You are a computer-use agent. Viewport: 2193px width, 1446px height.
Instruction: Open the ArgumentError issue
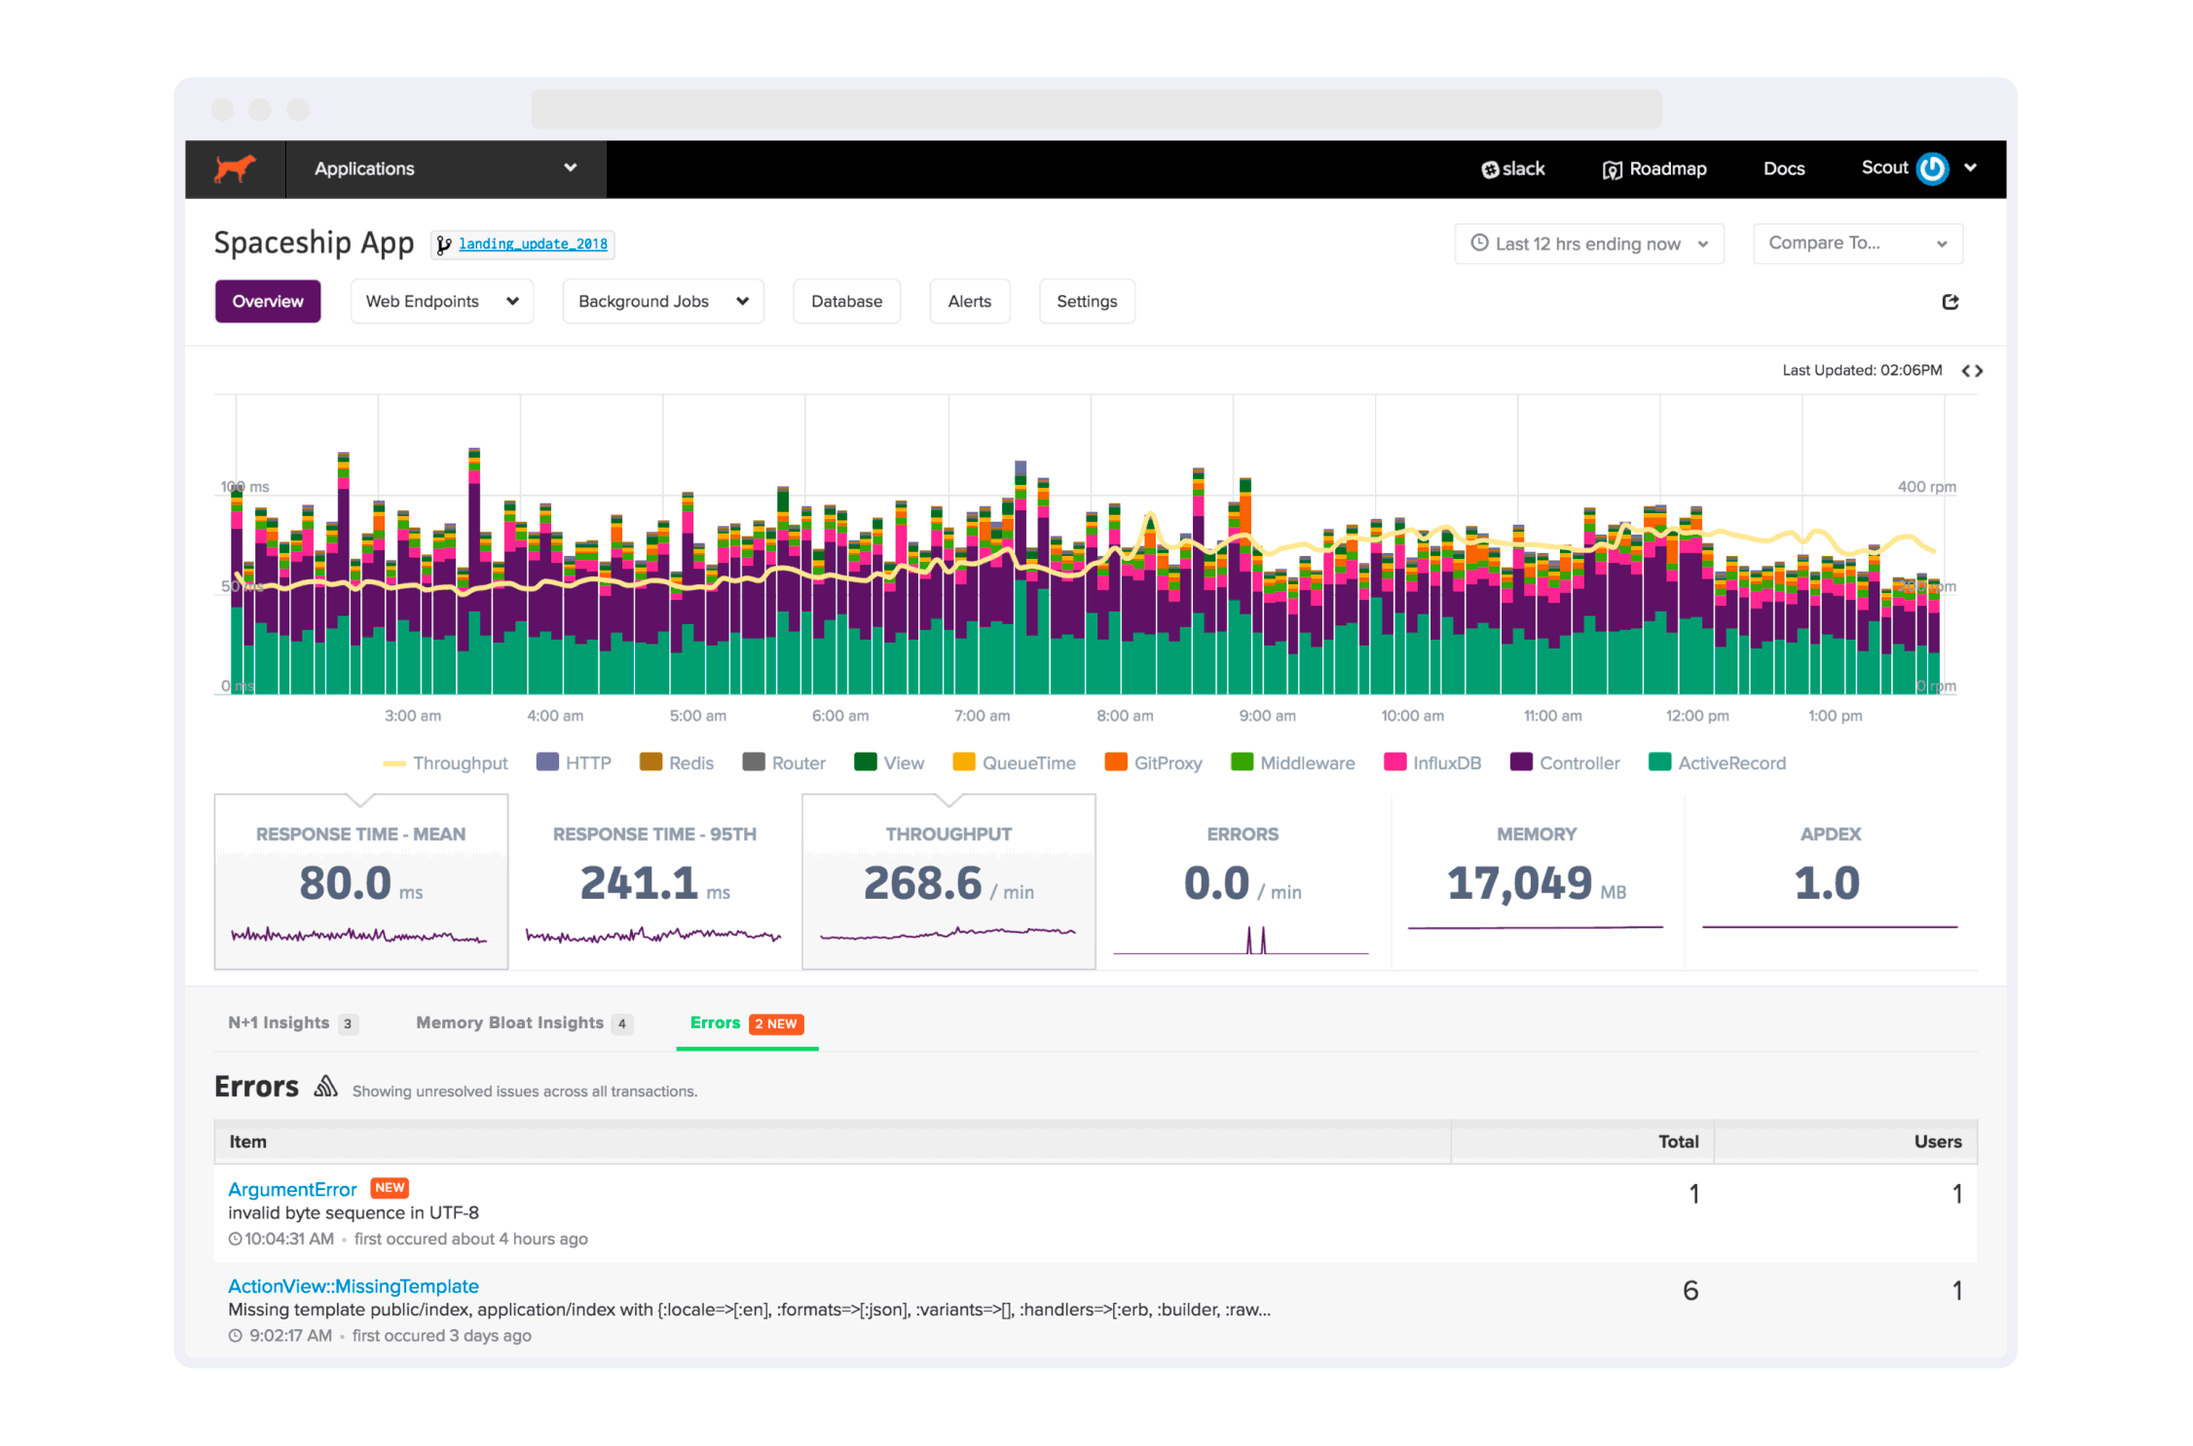[x=292, y=1190]
